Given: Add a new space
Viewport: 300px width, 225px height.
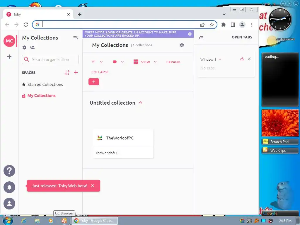Looking at the screenshot, I should [x=76, y=72].
